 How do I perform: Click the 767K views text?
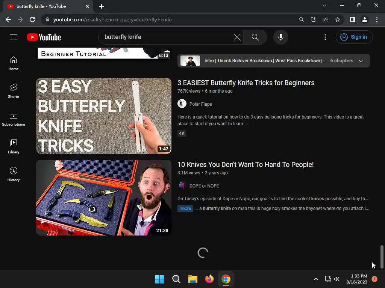(x=189, y=91)
